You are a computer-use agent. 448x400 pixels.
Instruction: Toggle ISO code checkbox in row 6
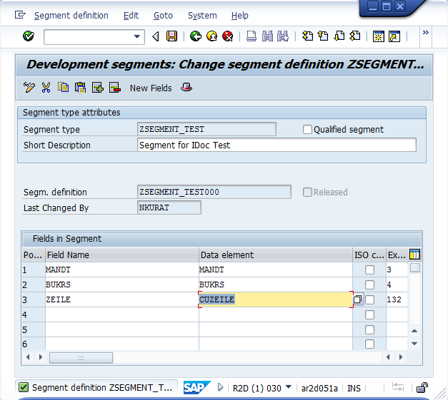coord(369,344)
